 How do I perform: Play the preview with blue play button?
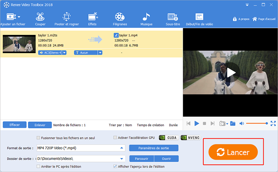click(x=197, y=124)
